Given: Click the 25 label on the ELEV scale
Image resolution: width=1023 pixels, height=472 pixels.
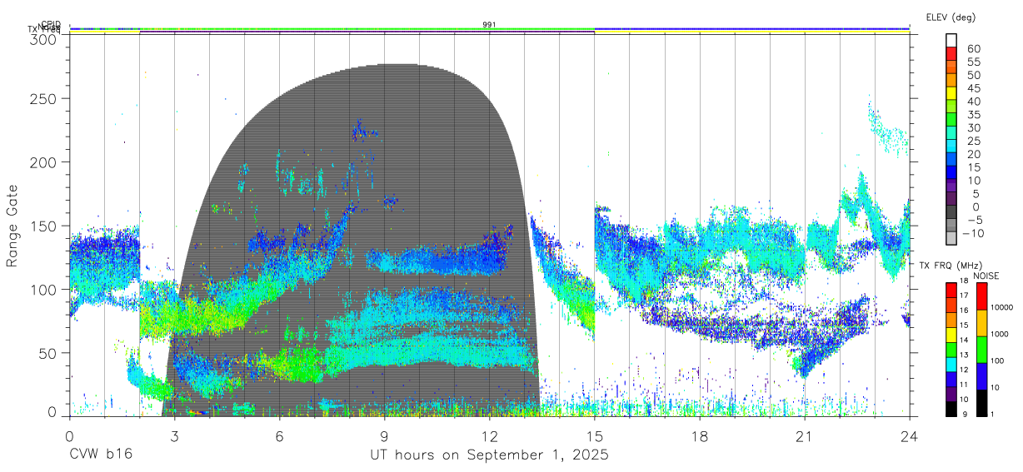Looking at the screenshot, I should pyautogui.click(x=973, y=142).
